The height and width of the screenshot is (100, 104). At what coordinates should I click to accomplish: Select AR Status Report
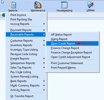72,34
